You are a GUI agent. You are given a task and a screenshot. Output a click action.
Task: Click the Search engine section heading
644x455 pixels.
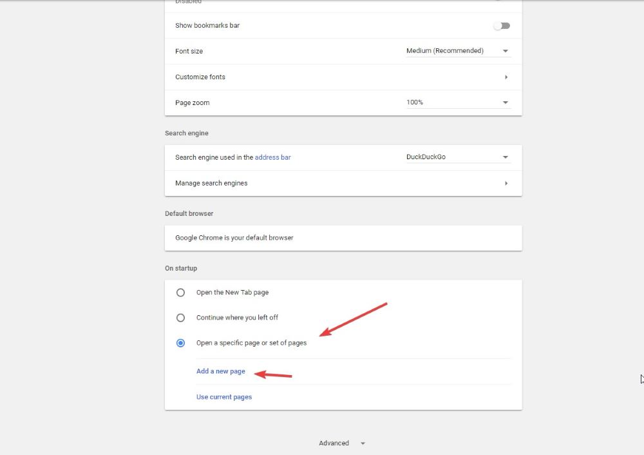187,133
